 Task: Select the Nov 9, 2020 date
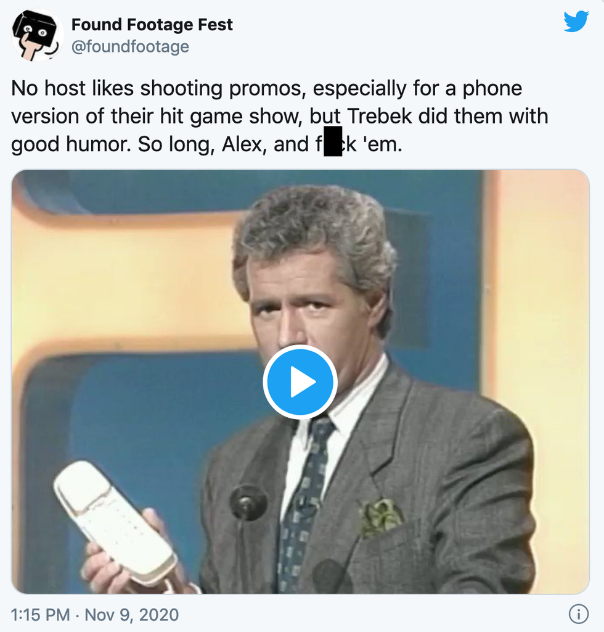131,615
